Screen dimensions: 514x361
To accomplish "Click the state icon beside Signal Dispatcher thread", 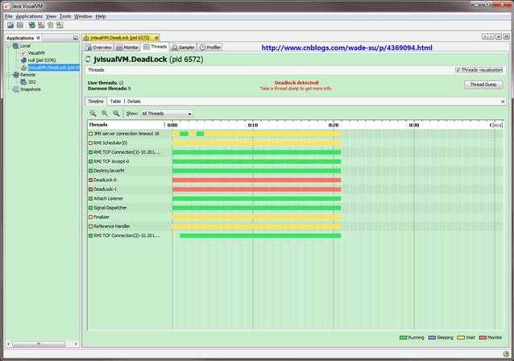I will (91, 208).
